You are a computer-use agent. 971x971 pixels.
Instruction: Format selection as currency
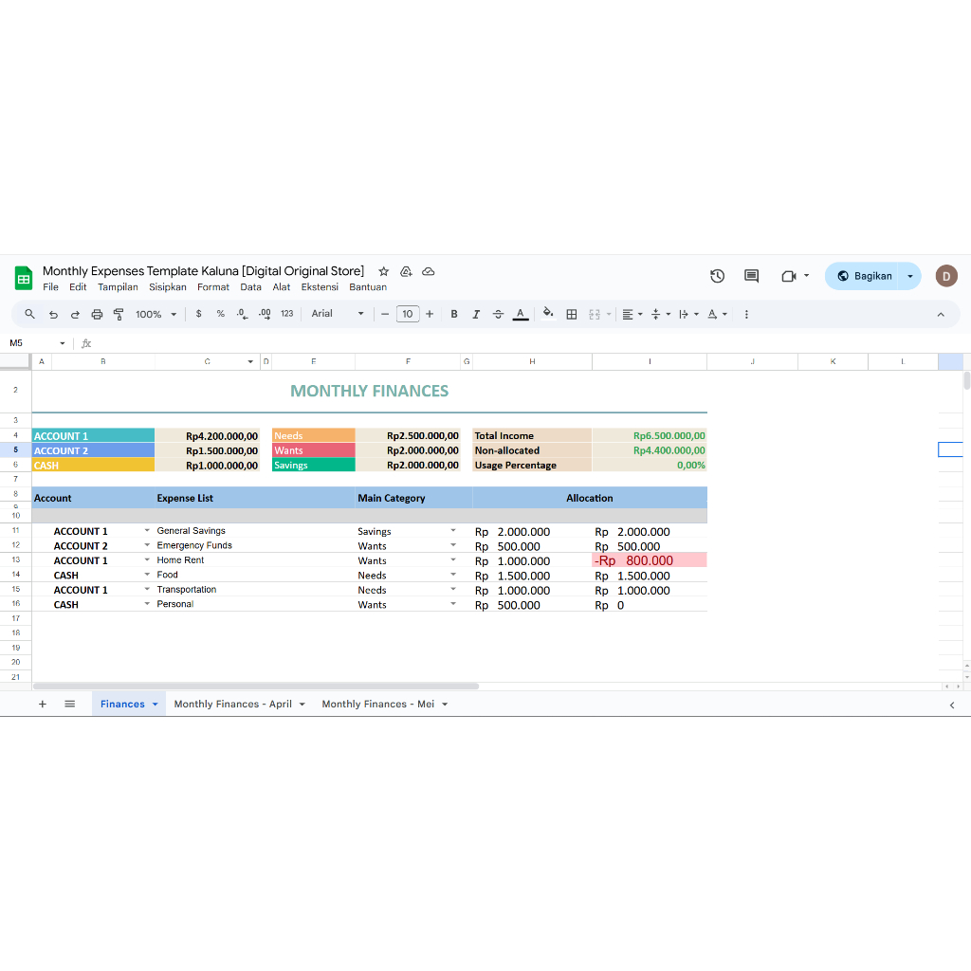[198, 314]
